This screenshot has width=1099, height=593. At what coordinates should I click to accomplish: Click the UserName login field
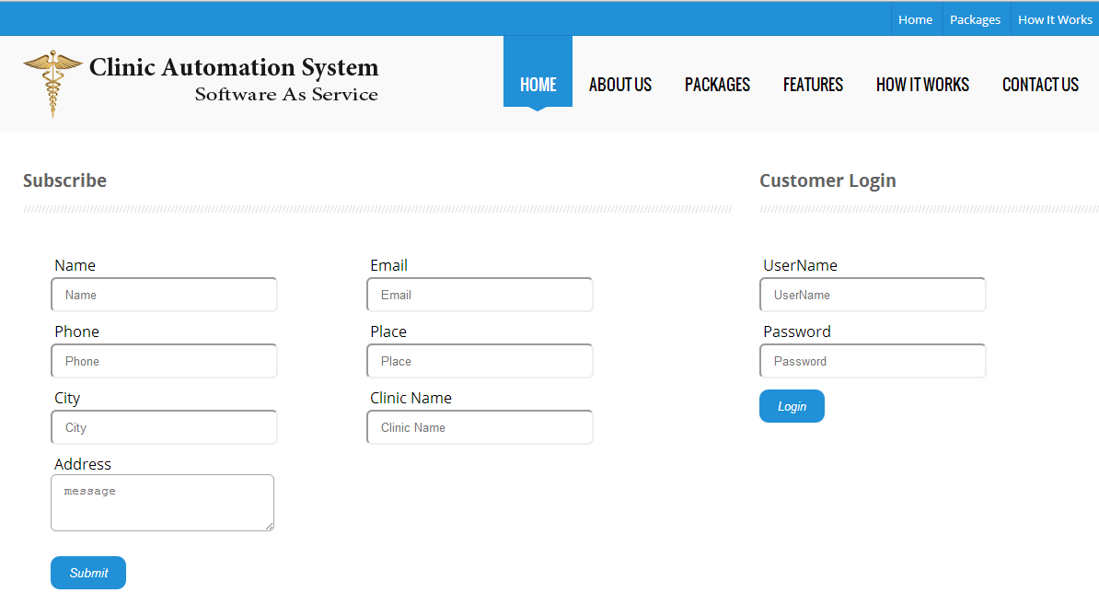873,295
